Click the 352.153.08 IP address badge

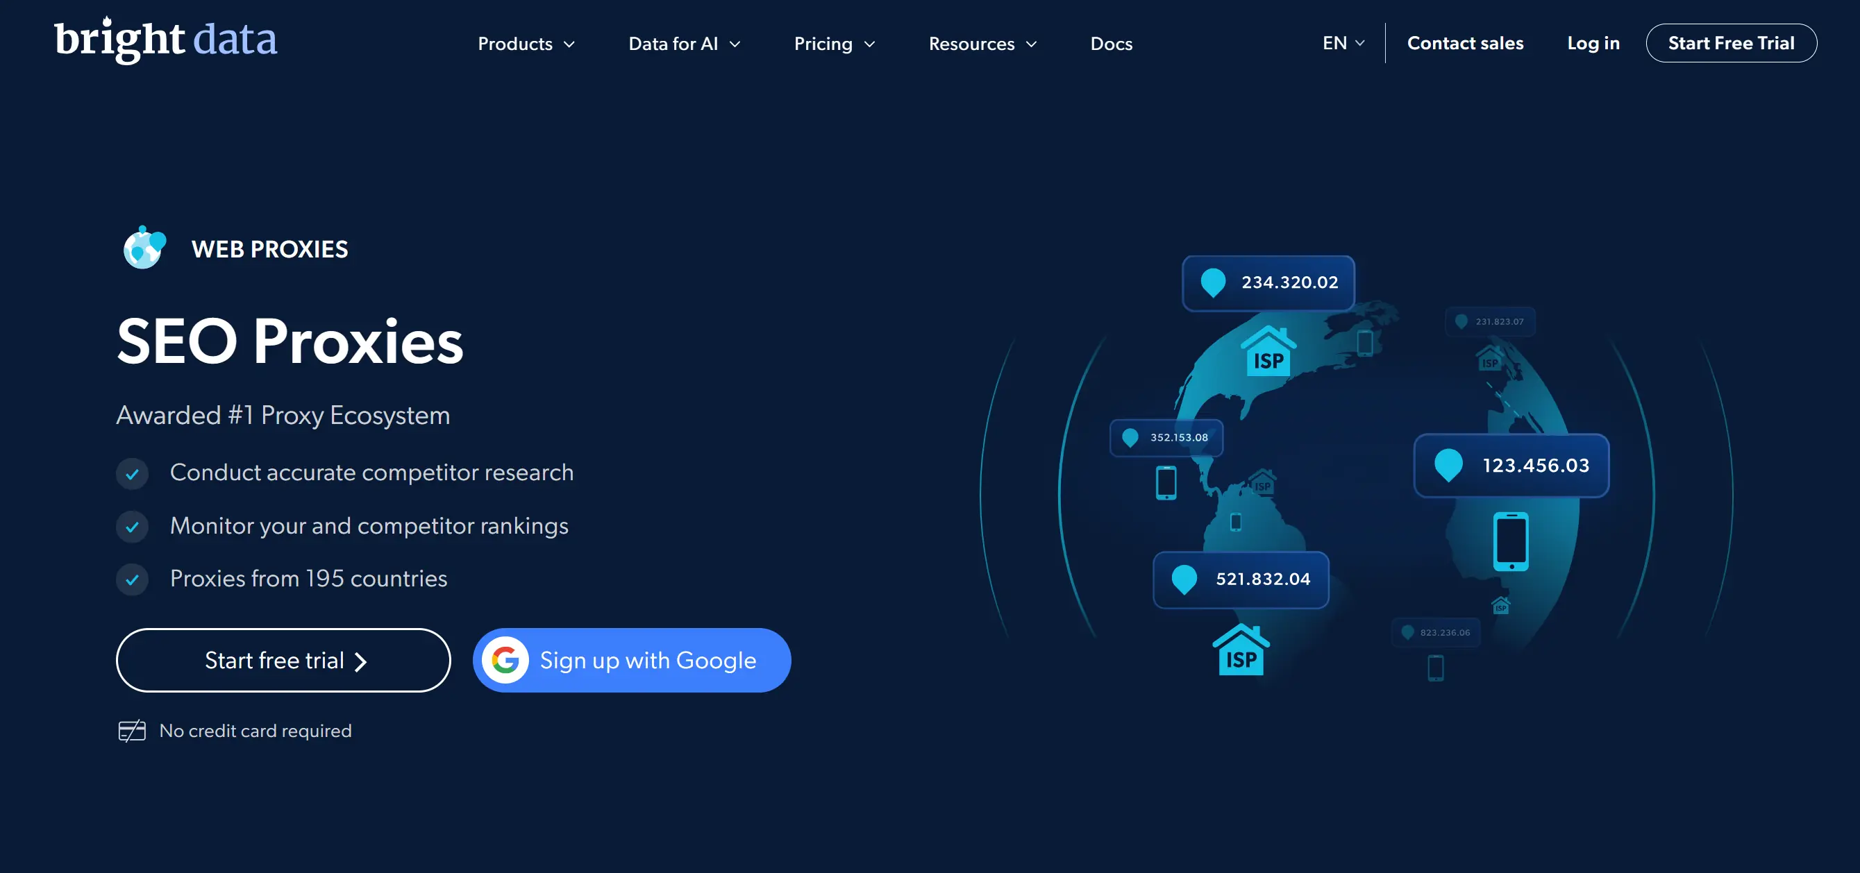pyautogui.click(x=1166, y=437)
